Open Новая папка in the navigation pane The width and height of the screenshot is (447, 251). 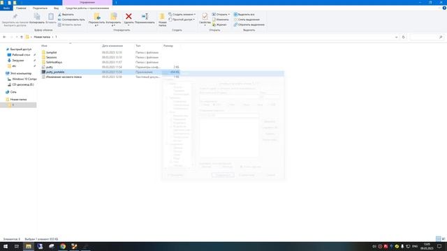coord(18,100)
